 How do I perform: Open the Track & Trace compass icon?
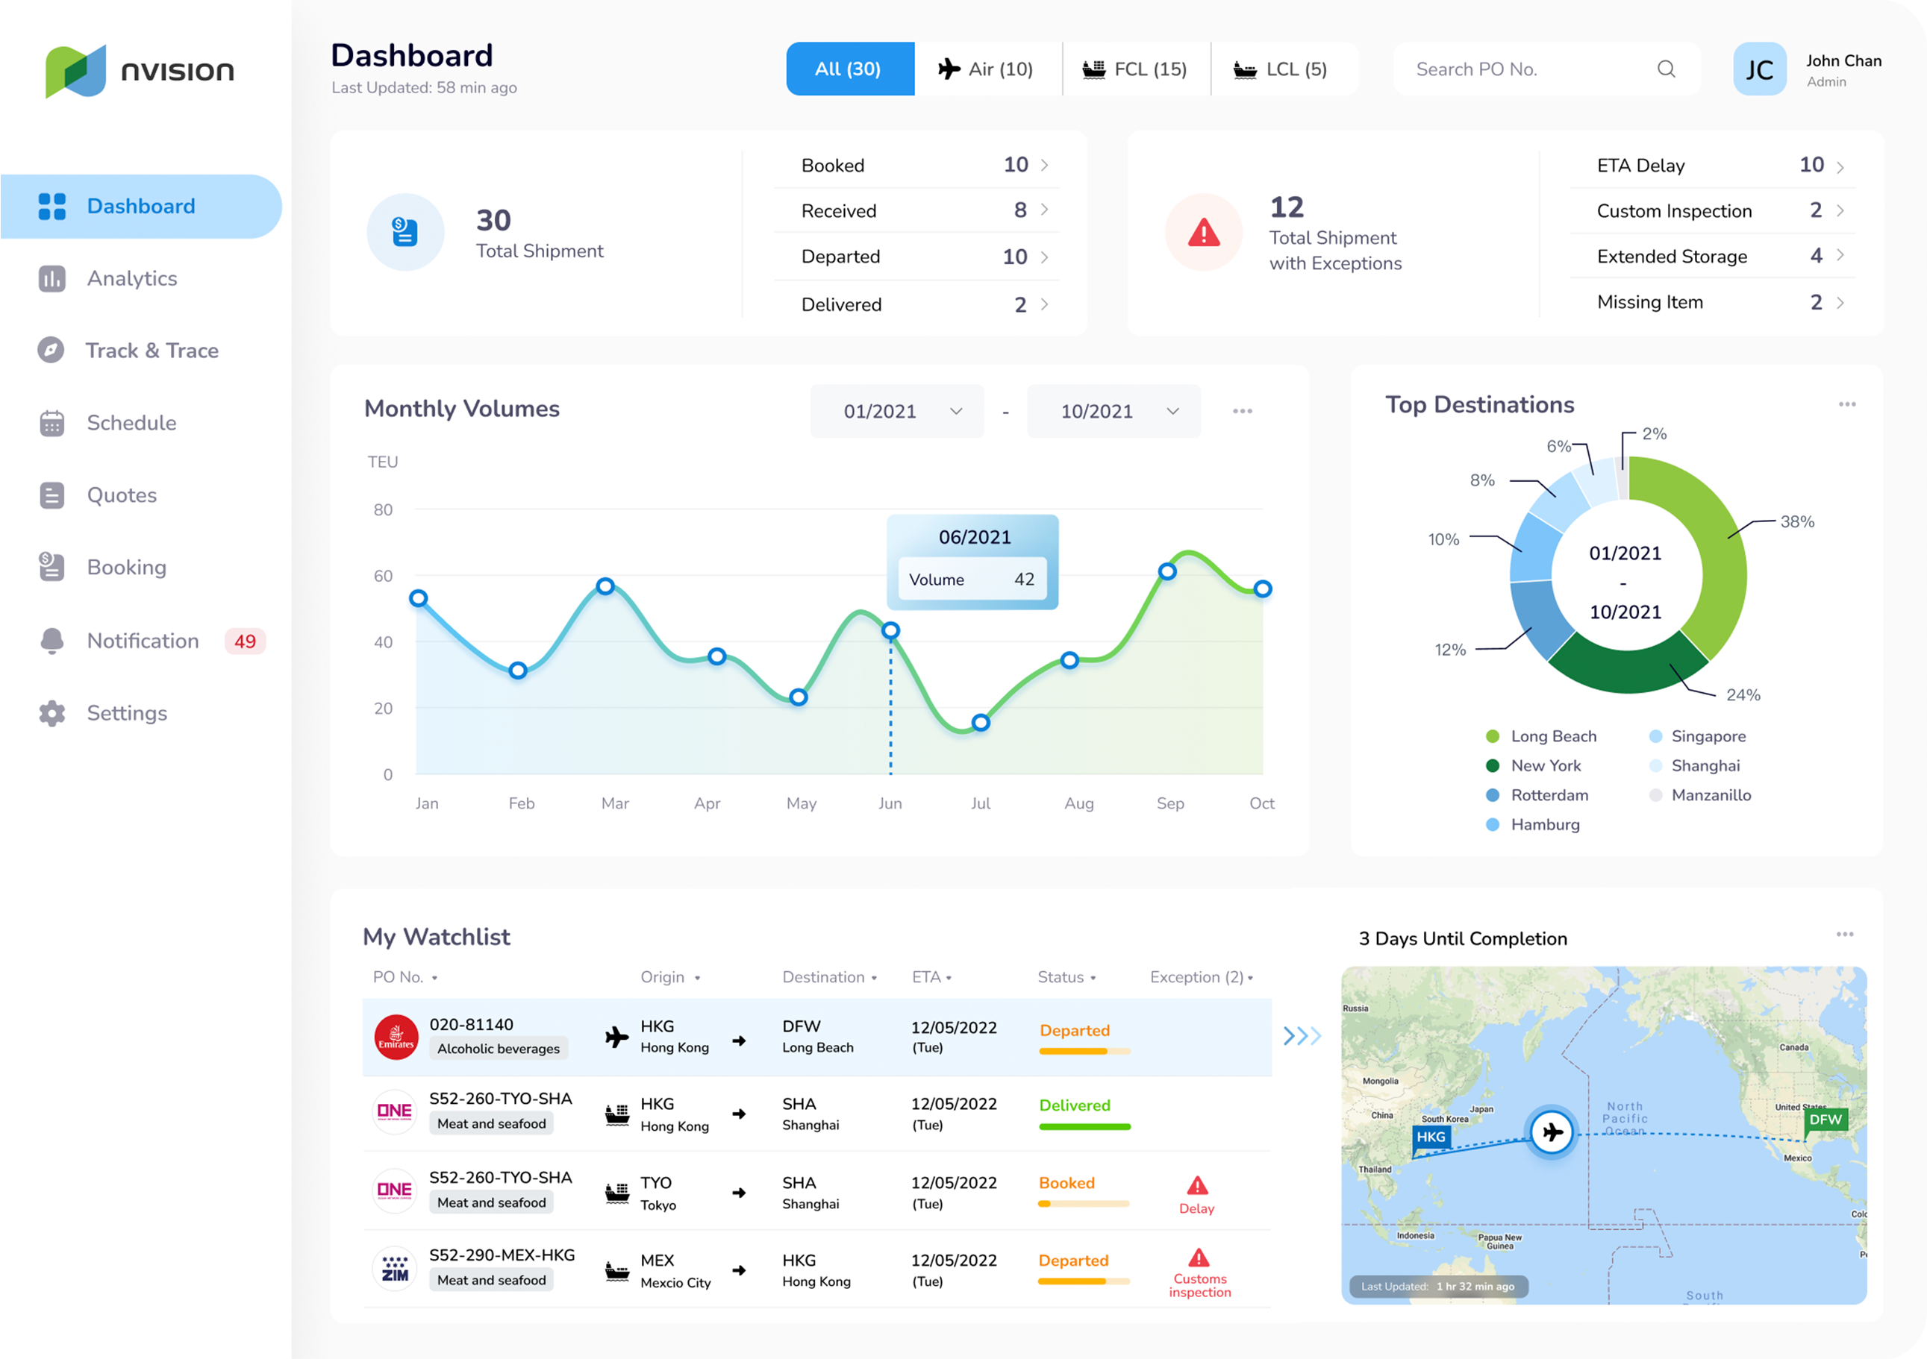(51, 351)
